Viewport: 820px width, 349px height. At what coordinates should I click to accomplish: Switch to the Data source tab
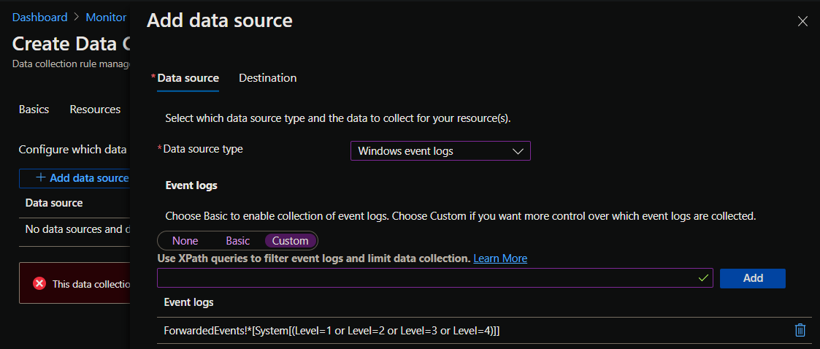[x=188, y=78]
